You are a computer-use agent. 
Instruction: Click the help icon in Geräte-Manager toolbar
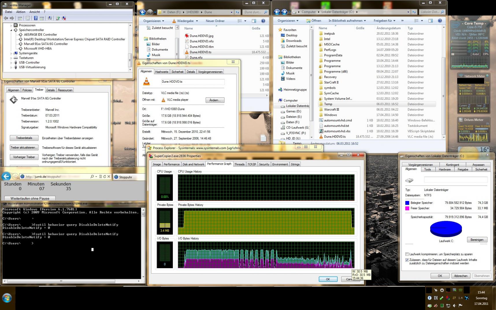pyautogui.click(x=36, y=18)
